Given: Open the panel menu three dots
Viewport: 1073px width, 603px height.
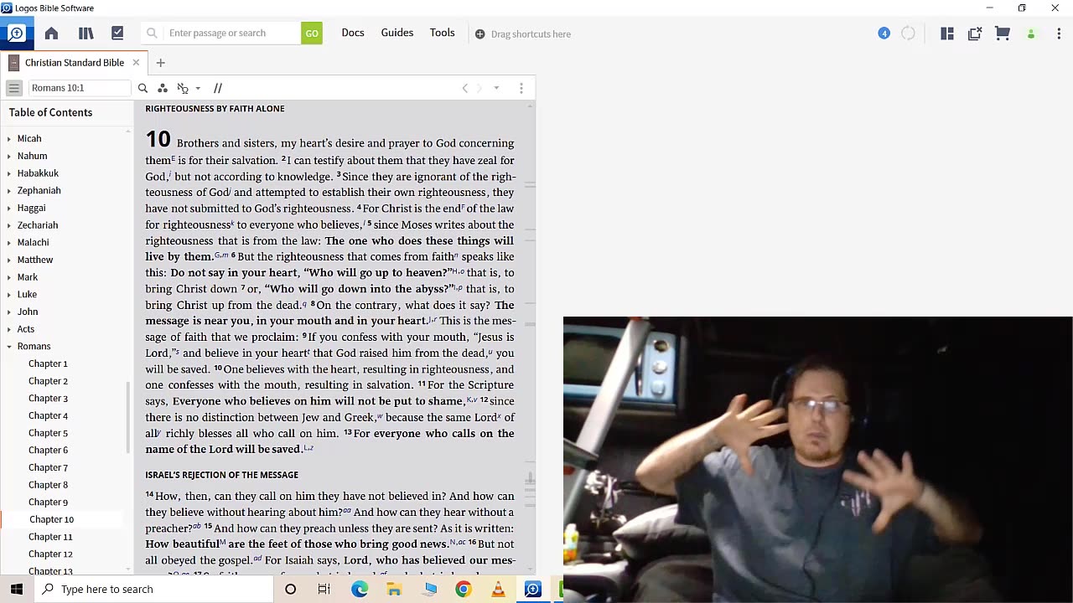Looking at the screenshot, I should (x=521, y=88).
